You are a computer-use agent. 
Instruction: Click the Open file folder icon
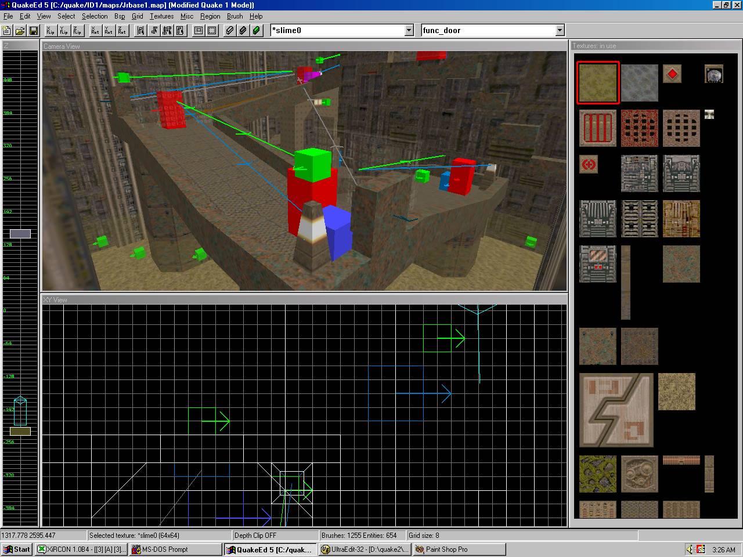tap(20, 31)
